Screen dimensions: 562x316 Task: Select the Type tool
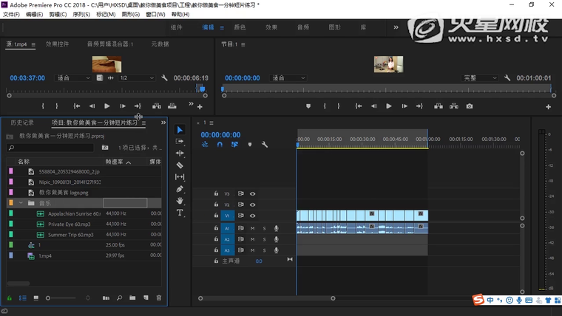tap(180, 213)
